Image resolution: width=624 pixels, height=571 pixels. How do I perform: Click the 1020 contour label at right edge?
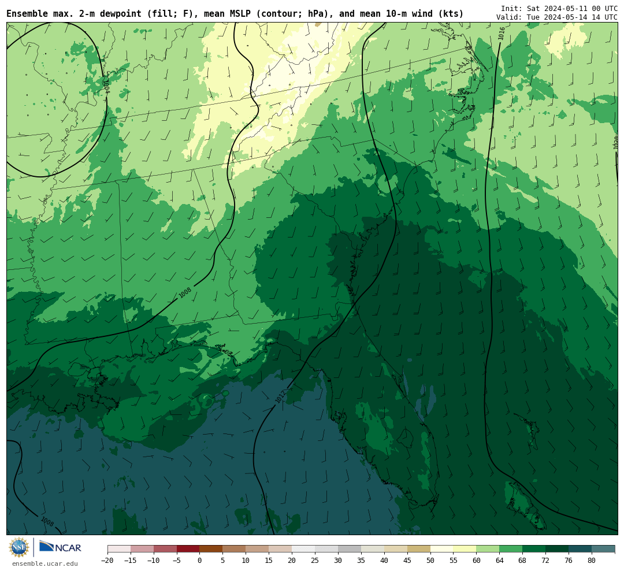pyautogui.click(x=616, y=143)
